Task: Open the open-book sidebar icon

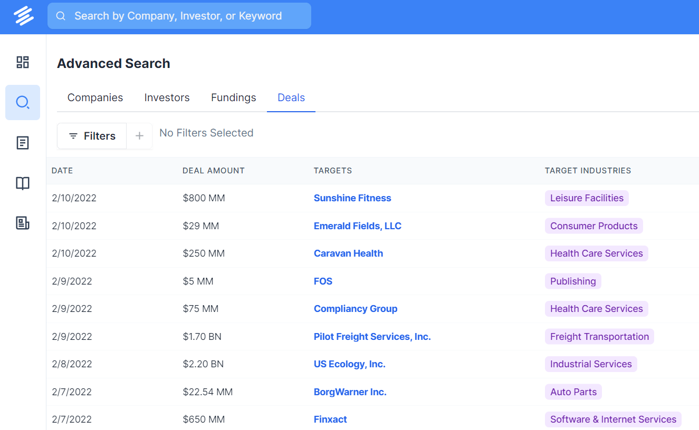Action: coord(23,183)
